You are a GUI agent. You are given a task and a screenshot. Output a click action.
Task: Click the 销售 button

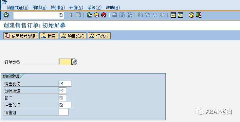point(49,36)
